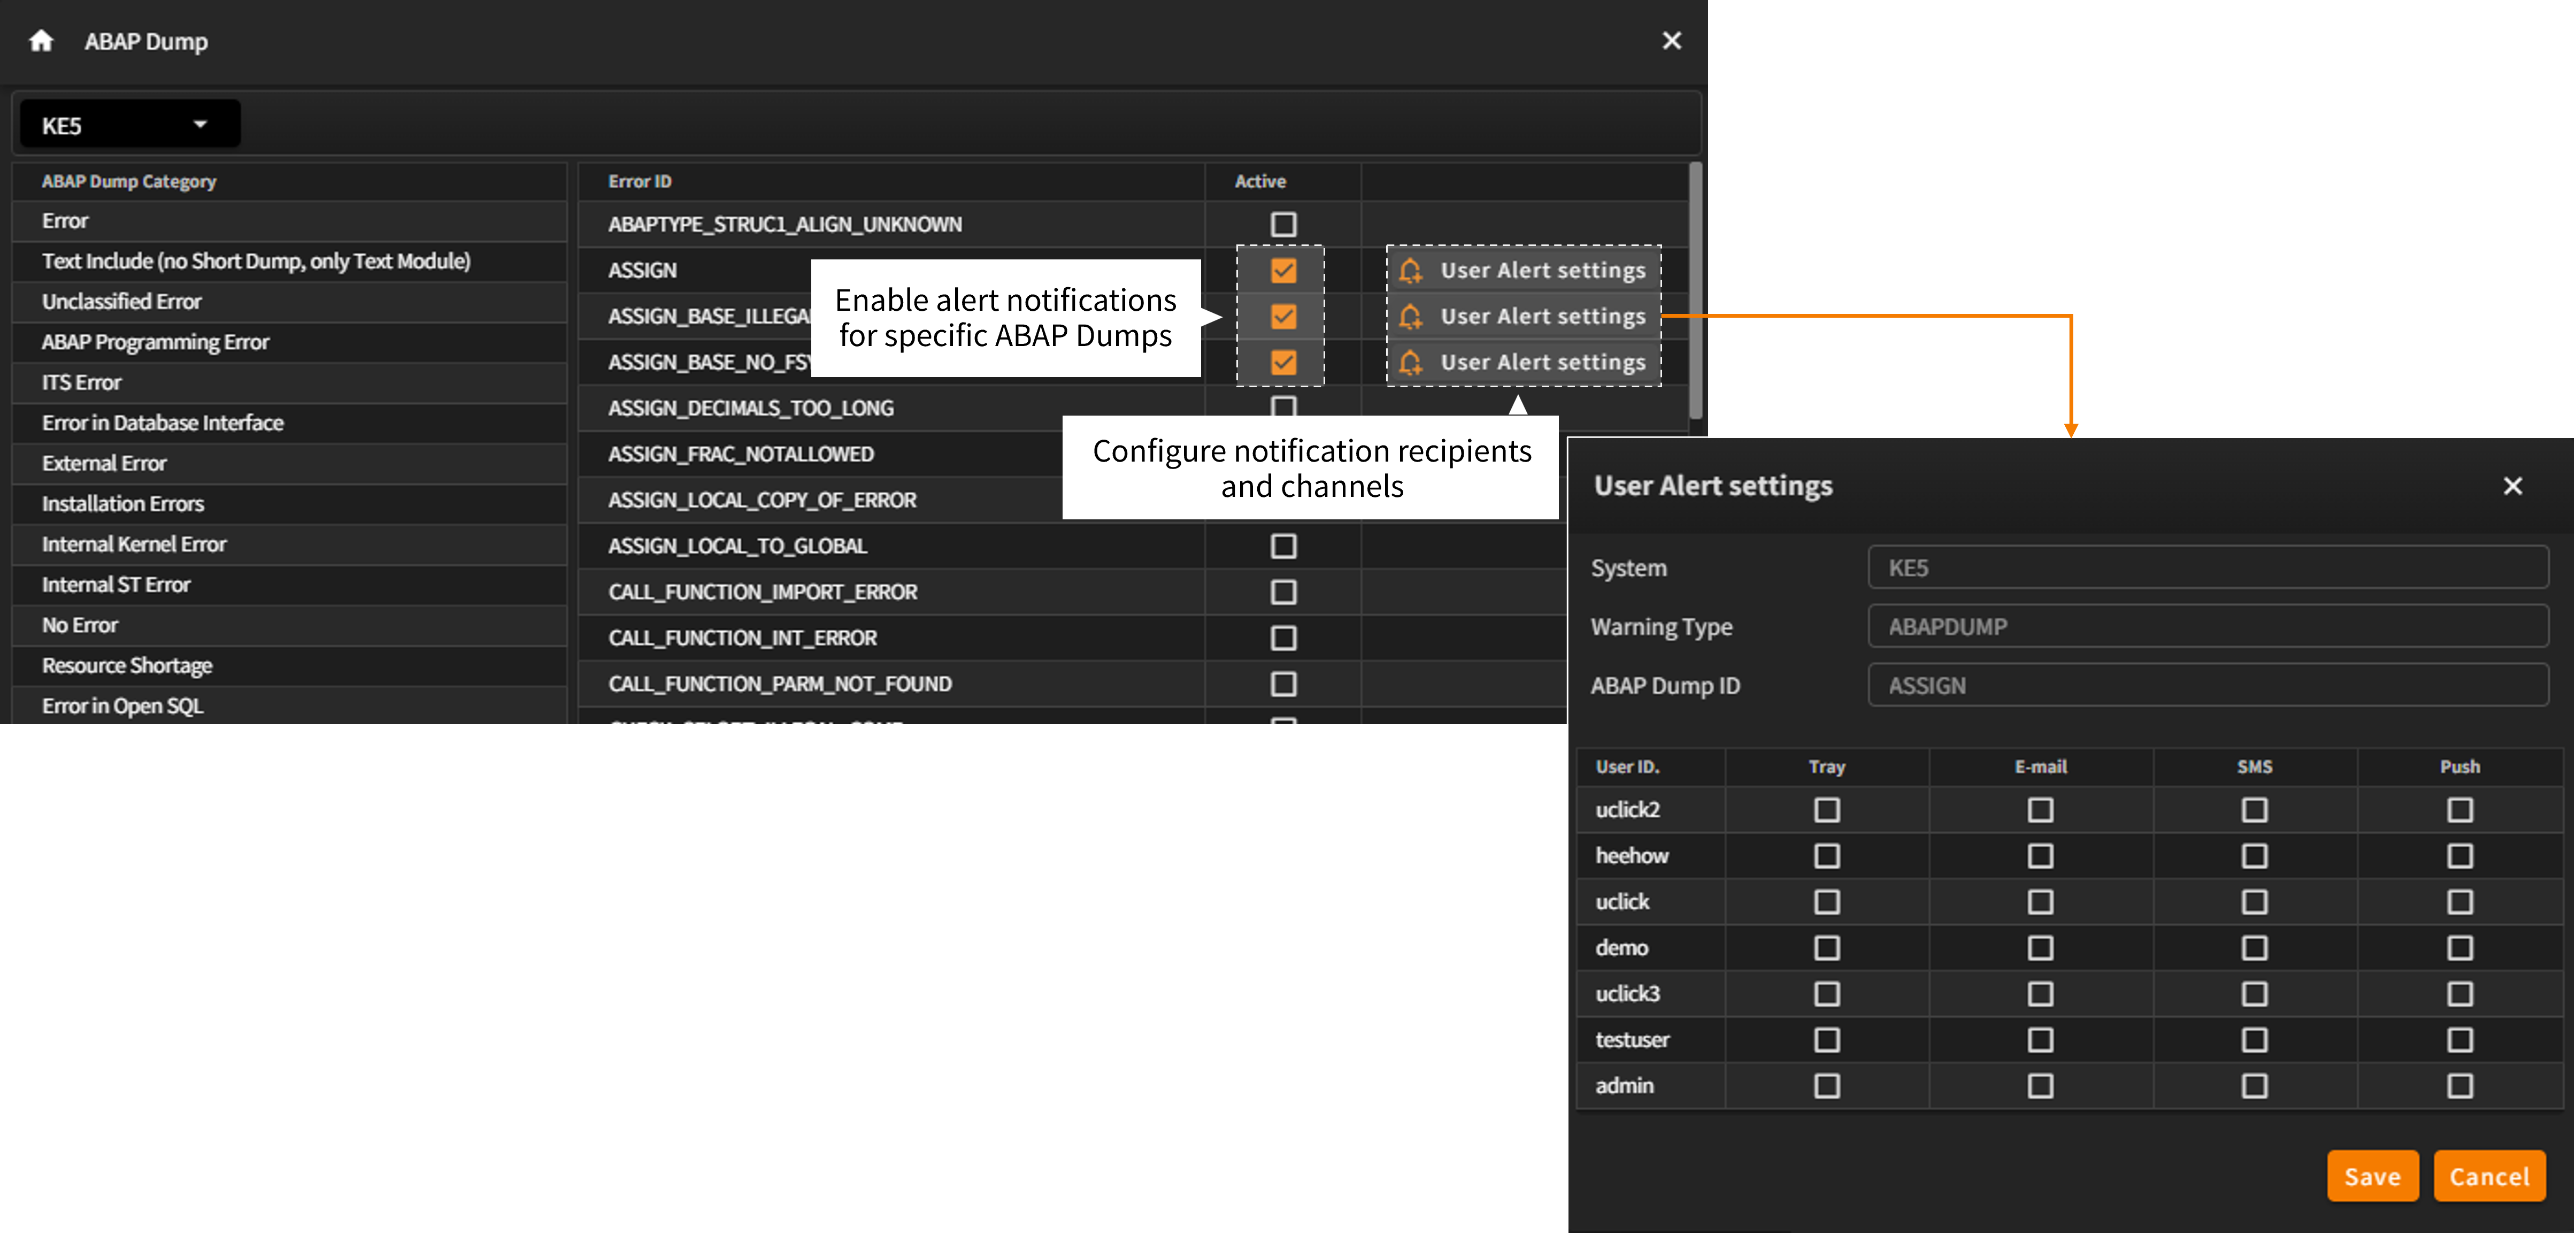This screenshot has width=2576, height=1235.
Task: Close the User Alert settings dialog
Action: click(2512, 486)
